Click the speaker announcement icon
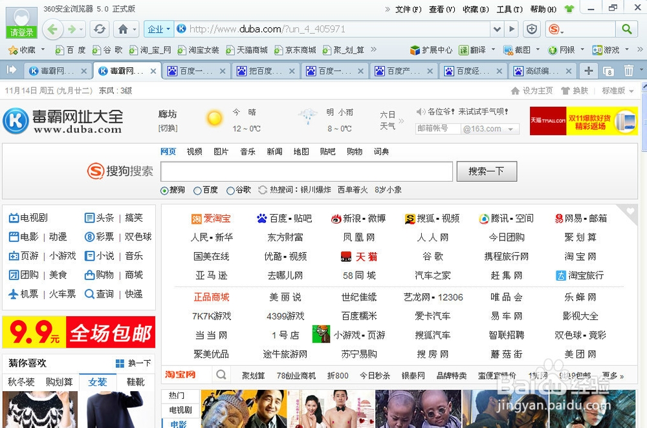647x428 pixels. [421, 112]
